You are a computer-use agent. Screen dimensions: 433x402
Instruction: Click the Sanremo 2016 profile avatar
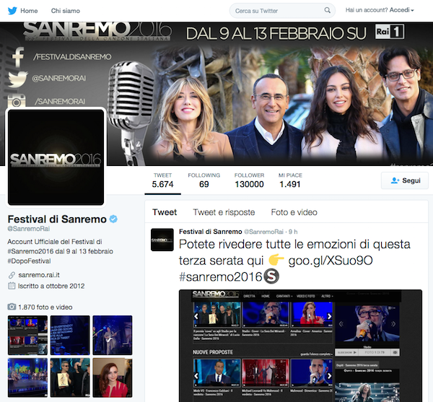click(x=56, y=157)
